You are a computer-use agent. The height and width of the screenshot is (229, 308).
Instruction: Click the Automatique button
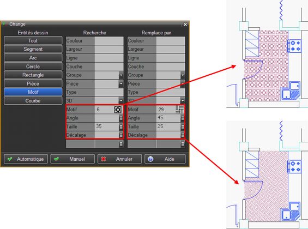(26, 159)
